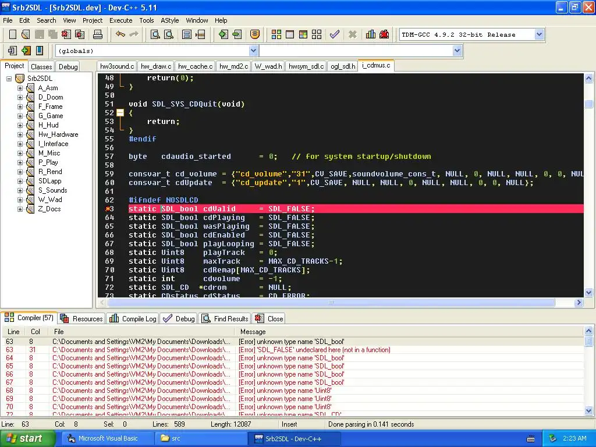Open the Tools menu
The image size is (596, 447).
pos(146,20)
